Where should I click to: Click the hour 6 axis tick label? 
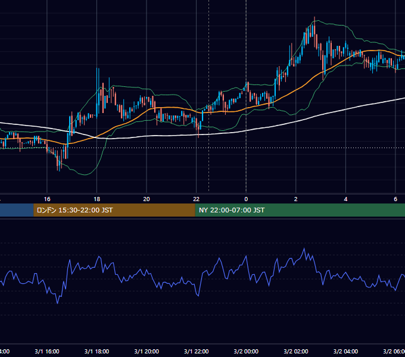[x=395, y=199]
